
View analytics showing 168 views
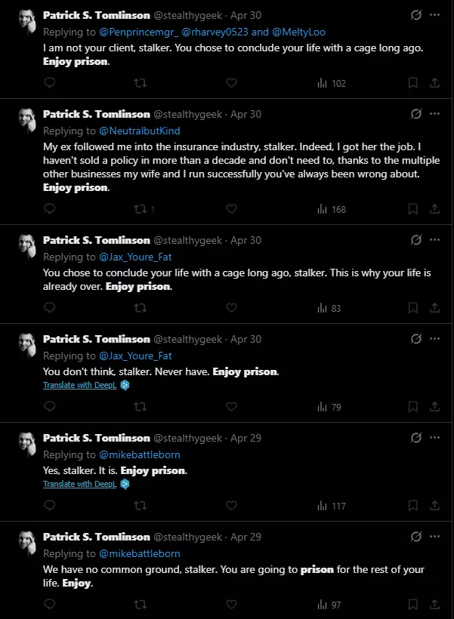coord(332,209)
